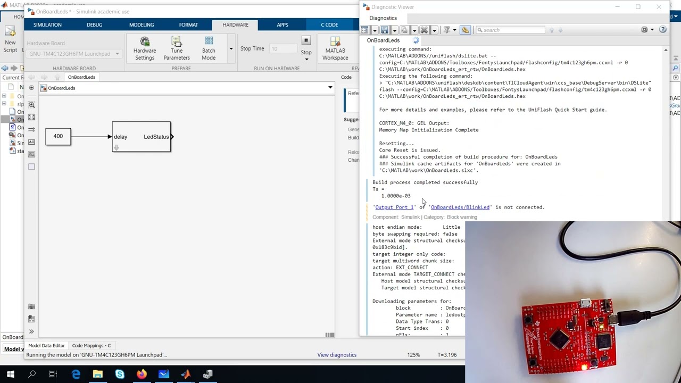The width and height of the screenshot is (681, 383).
Task: Open report view icon in Diagnostic Viewer
Action: (x=365, y=30)
